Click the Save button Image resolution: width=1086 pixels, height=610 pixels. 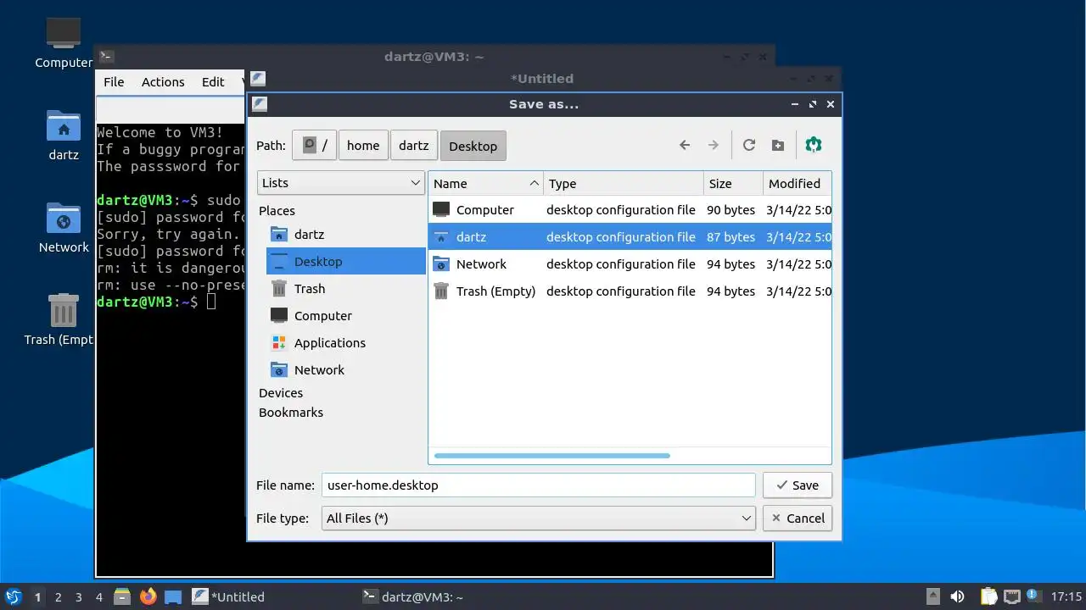[797, 485]
